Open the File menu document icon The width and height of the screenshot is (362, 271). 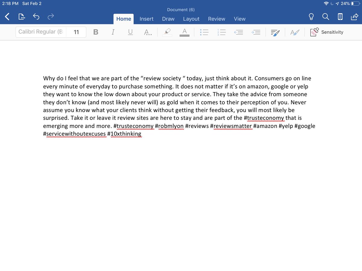(22, 17)
